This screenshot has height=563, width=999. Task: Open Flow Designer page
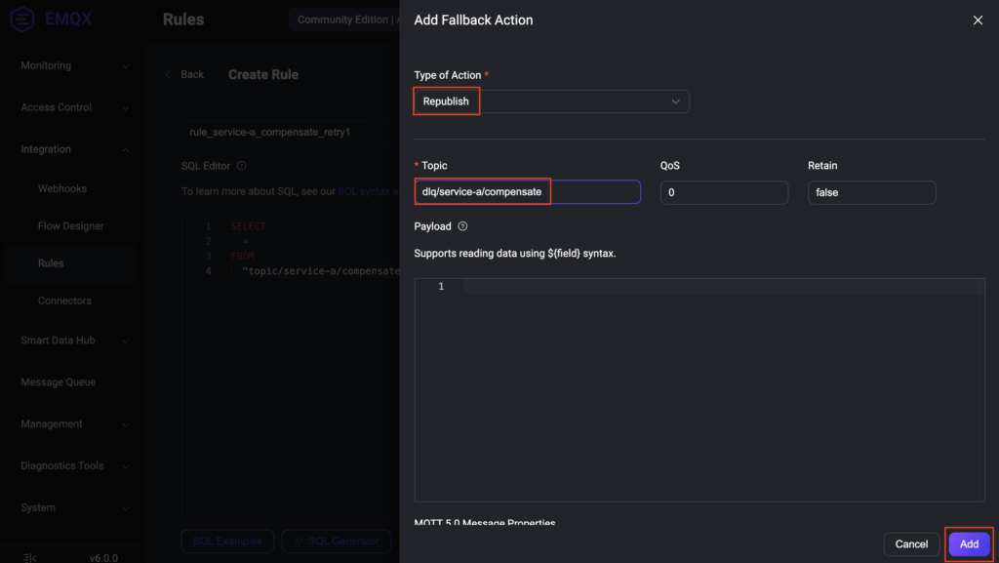coord(70,226)
